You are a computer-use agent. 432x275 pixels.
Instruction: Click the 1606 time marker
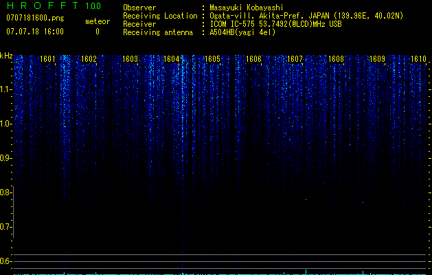253,59
